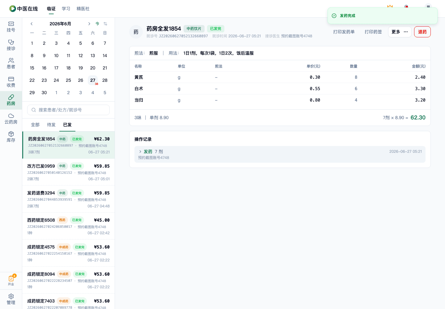Image resolution: width=445 pixels, height=309 pixels.
Task: Click the 中药饮片 tag in header
Action: coord(194,29)
